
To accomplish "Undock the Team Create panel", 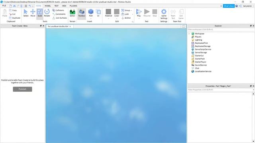I will click(x=41, y=26).
